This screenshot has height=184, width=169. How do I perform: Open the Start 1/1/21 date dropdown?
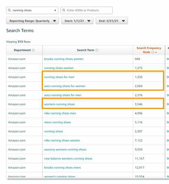point(77,21)
